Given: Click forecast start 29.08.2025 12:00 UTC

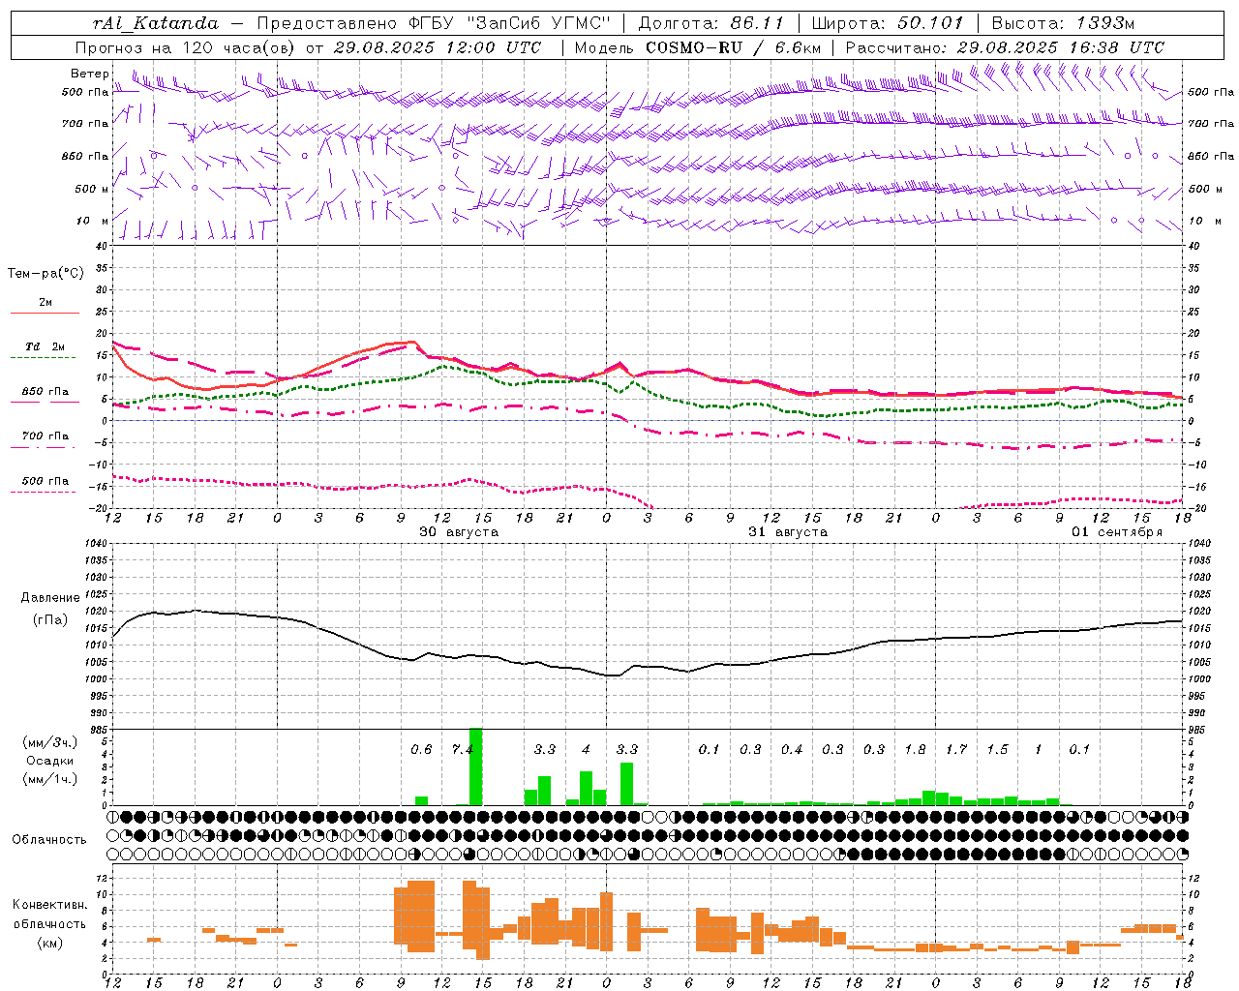Looking at the screenshot, I should click(x=438, y=47).
